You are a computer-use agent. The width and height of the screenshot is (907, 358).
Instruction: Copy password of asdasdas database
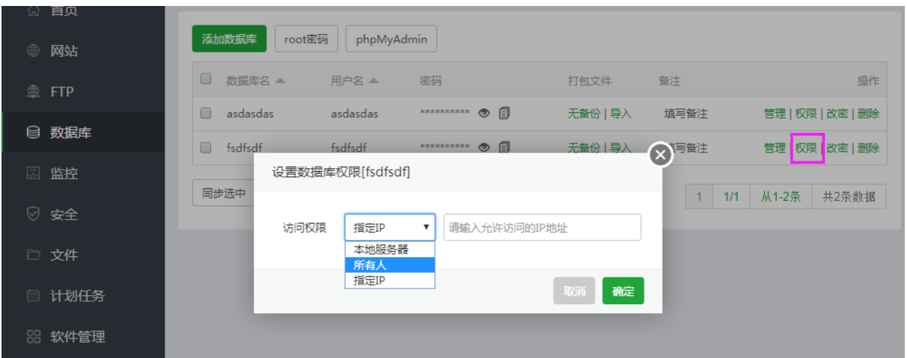coord(504,114)
